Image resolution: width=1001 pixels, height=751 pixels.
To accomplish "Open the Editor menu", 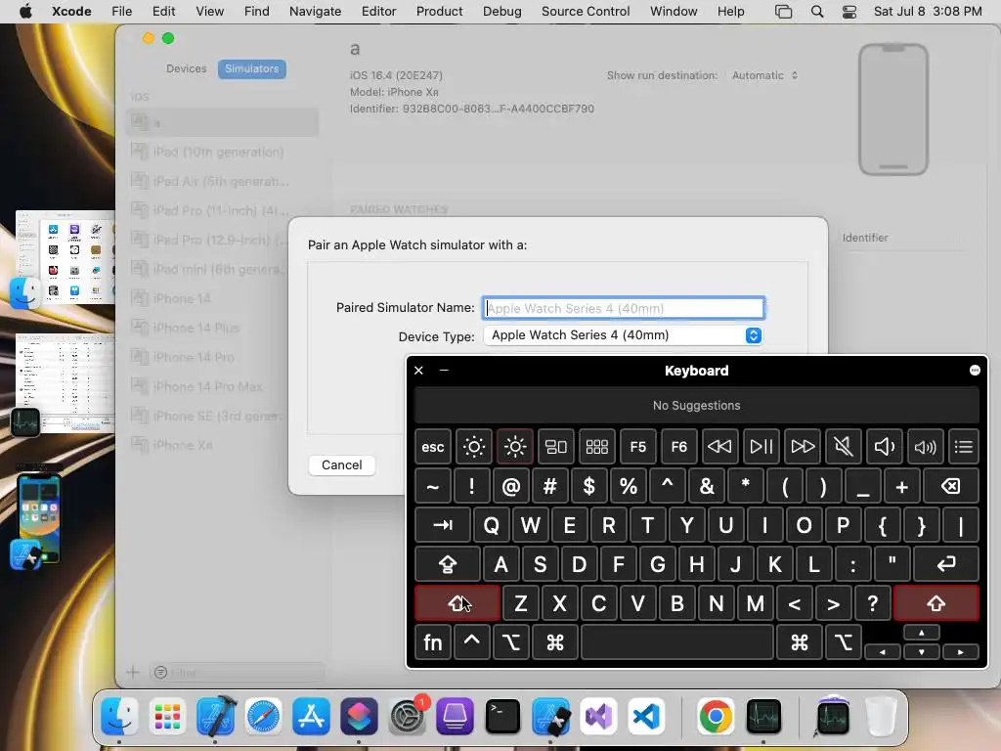I will (x=378, y=12).
